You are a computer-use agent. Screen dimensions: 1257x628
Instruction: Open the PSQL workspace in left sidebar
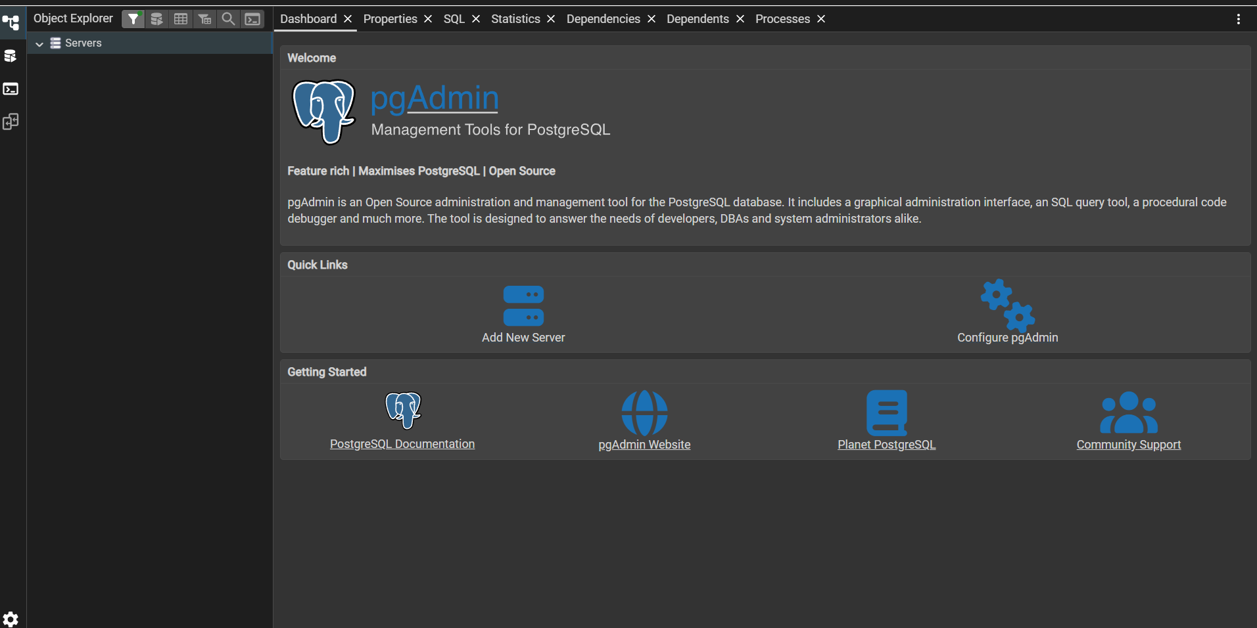point(11,89)
